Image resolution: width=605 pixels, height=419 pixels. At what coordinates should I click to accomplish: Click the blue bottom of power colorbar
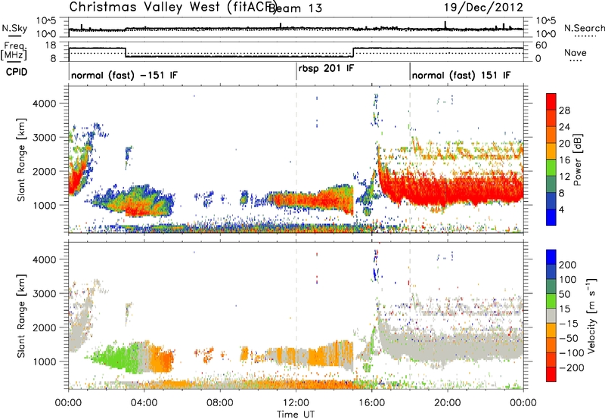tap(551, 218)
